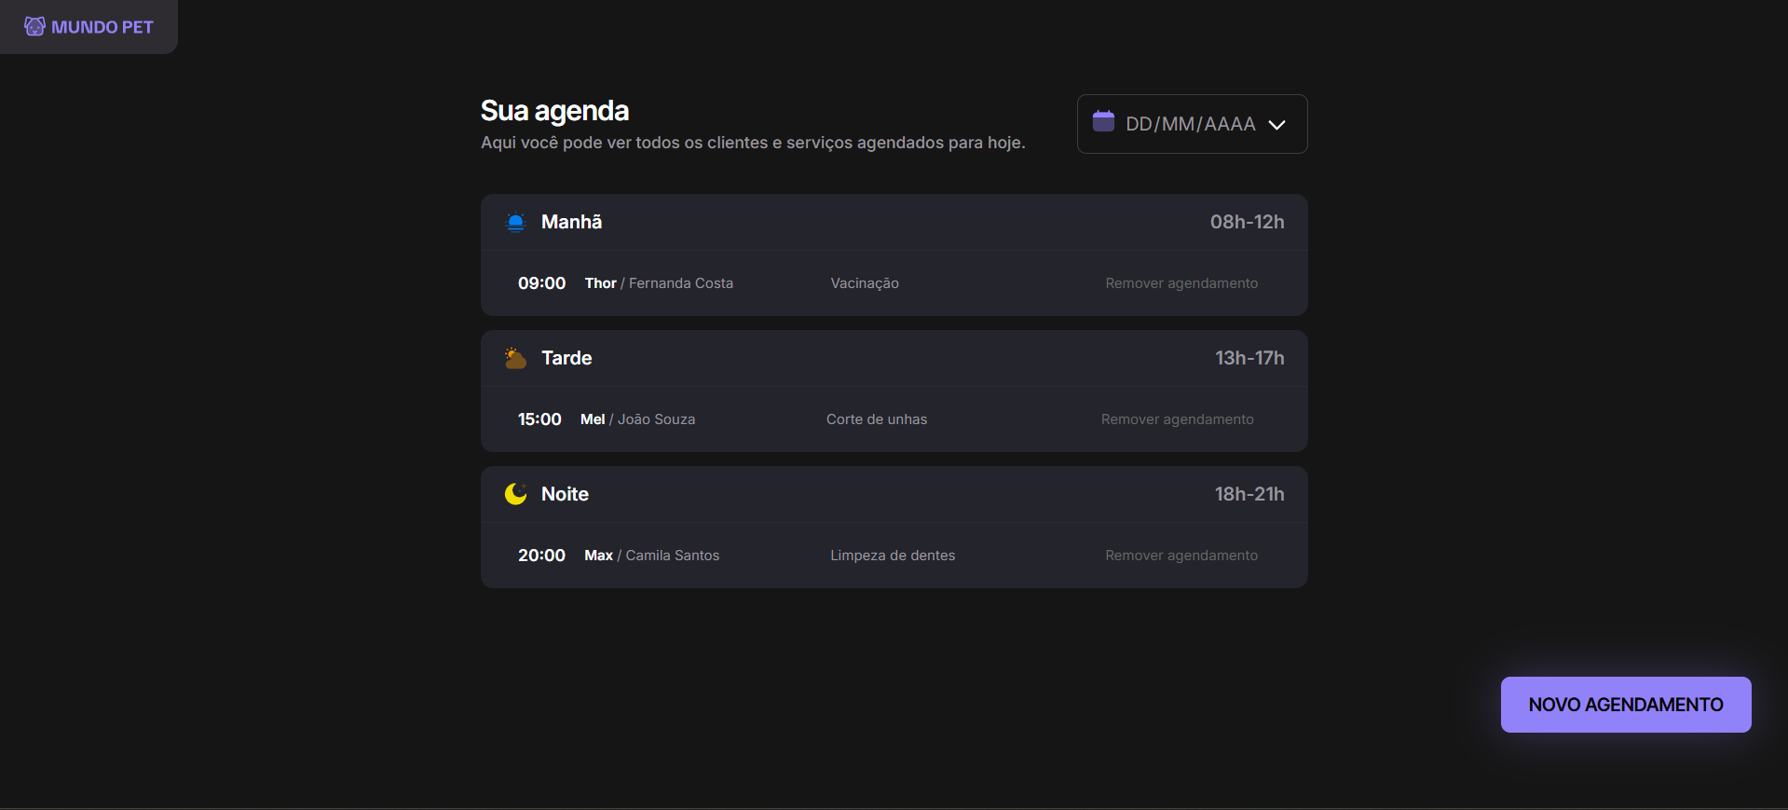Image resolution: width=1788 pixels, height=810 pixels.
Task: Select the Tarde period header
Action: (x=566, y=358)
